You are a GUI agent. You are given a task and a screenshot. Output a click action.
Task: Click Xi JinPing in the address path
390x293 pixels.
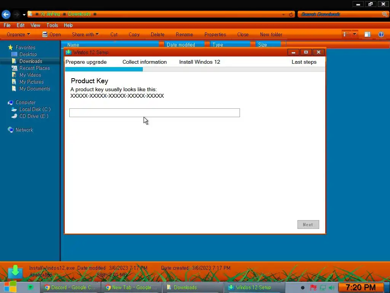50,14
